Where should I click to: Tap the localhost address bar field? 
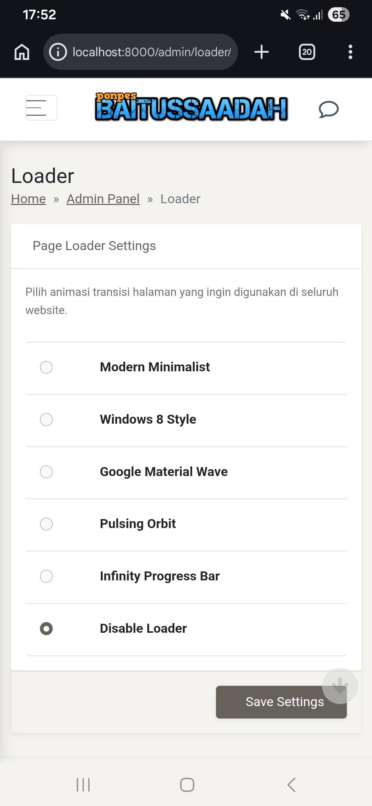[x=152, y=52]
